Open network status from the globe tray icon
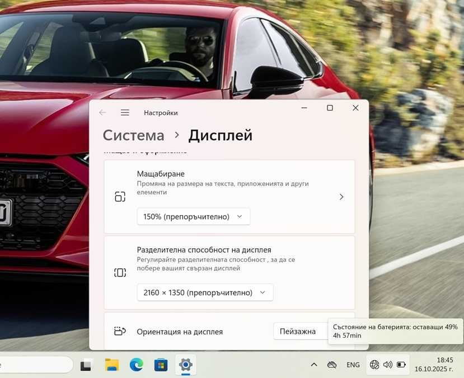464x378 pixels. pyautogui.click(x=374, y=365)
